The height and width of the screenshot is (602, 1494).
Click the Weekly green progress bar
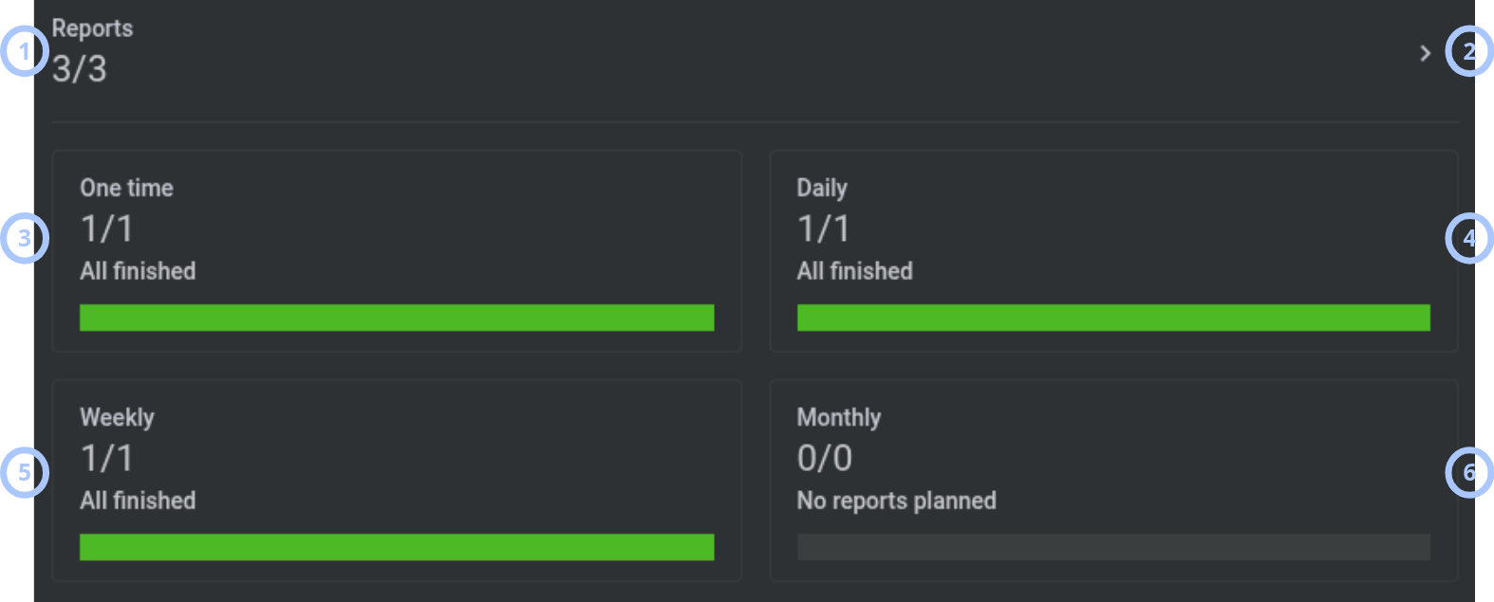pos(397,547)
